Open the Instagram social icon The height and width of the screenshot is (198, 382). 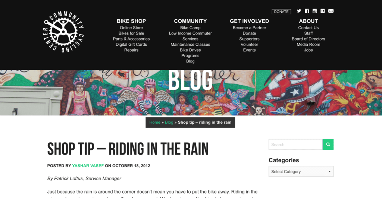pyautogui.click(x=315, y=11)
